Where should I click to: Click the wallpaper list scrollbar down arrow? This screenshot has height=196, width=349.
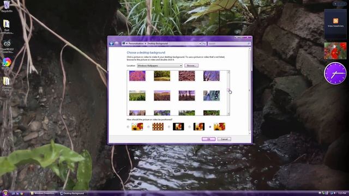pyautogui.click(x=228, y=114)
